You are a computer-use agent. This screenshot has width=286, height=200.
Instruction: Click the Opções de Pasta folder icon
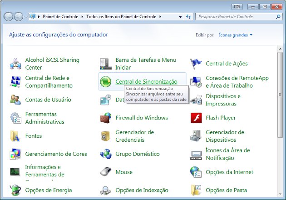coord(196,190)
